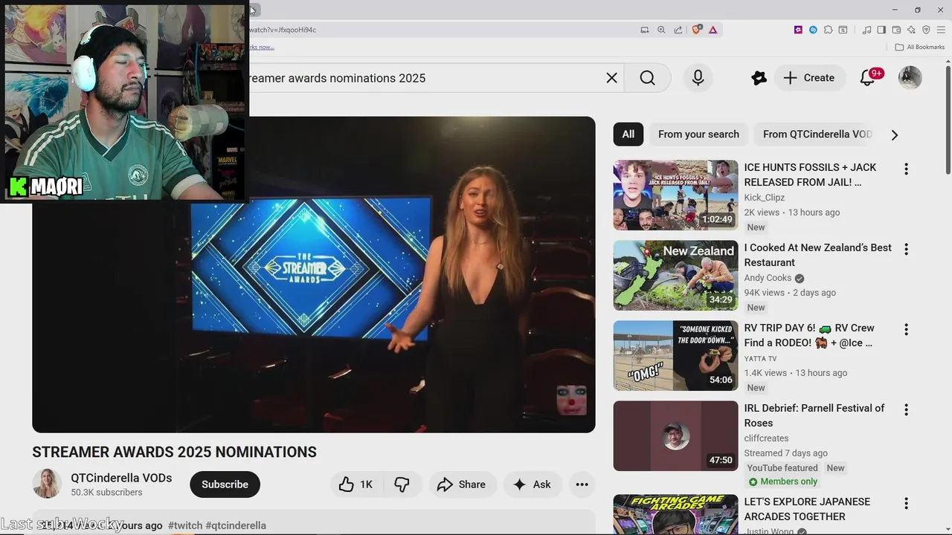Open the Fighting Game Arcades video thumbnail
Viewport: 952px width, 535px height.
point(676,515)
